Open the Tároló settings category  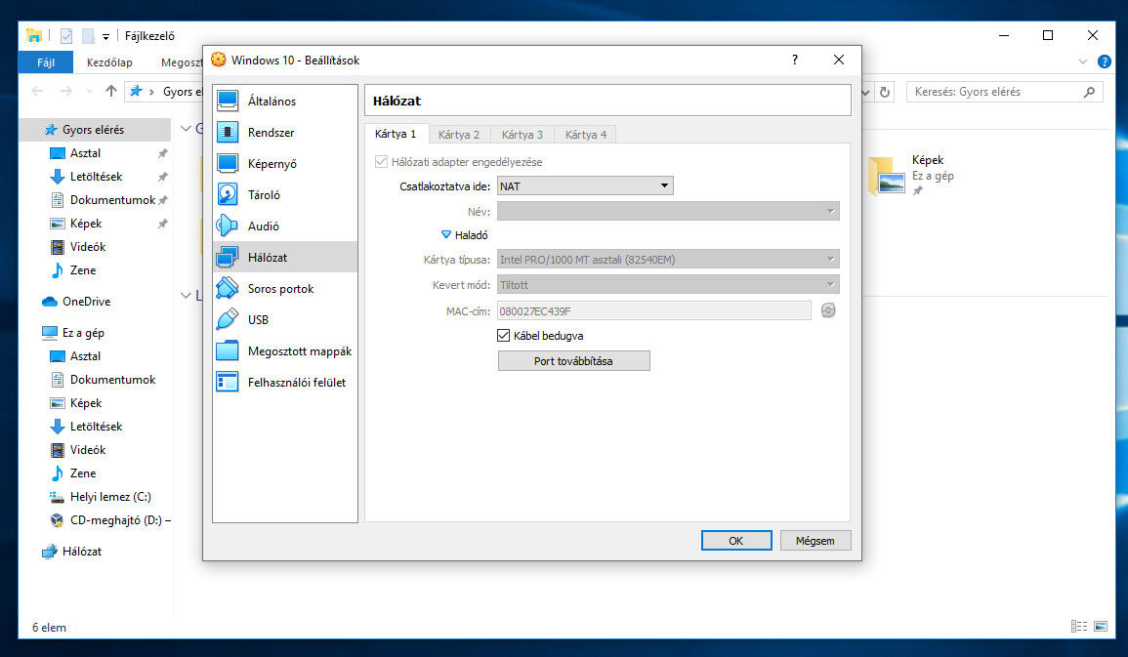[285, 195]
